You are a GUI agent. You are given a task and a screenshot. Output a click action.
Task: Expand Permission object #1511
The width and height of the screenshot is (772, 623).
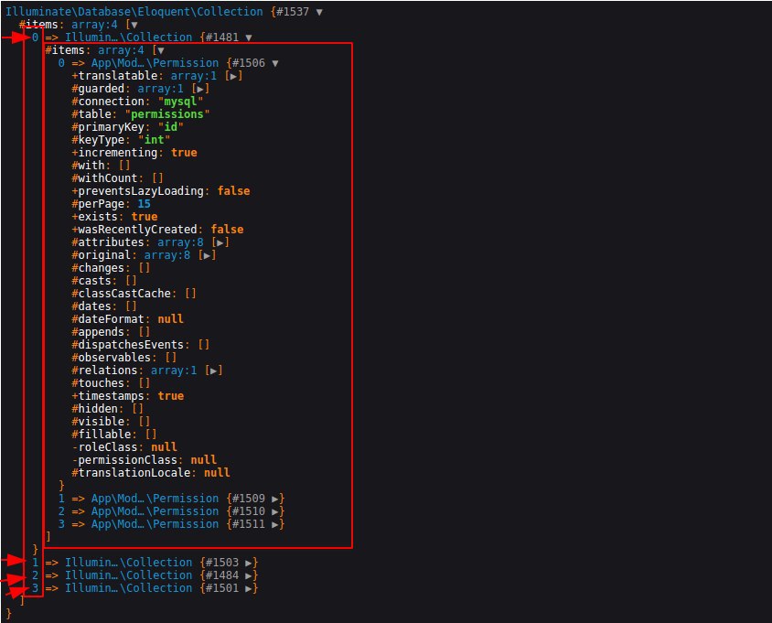click(275, 524)
